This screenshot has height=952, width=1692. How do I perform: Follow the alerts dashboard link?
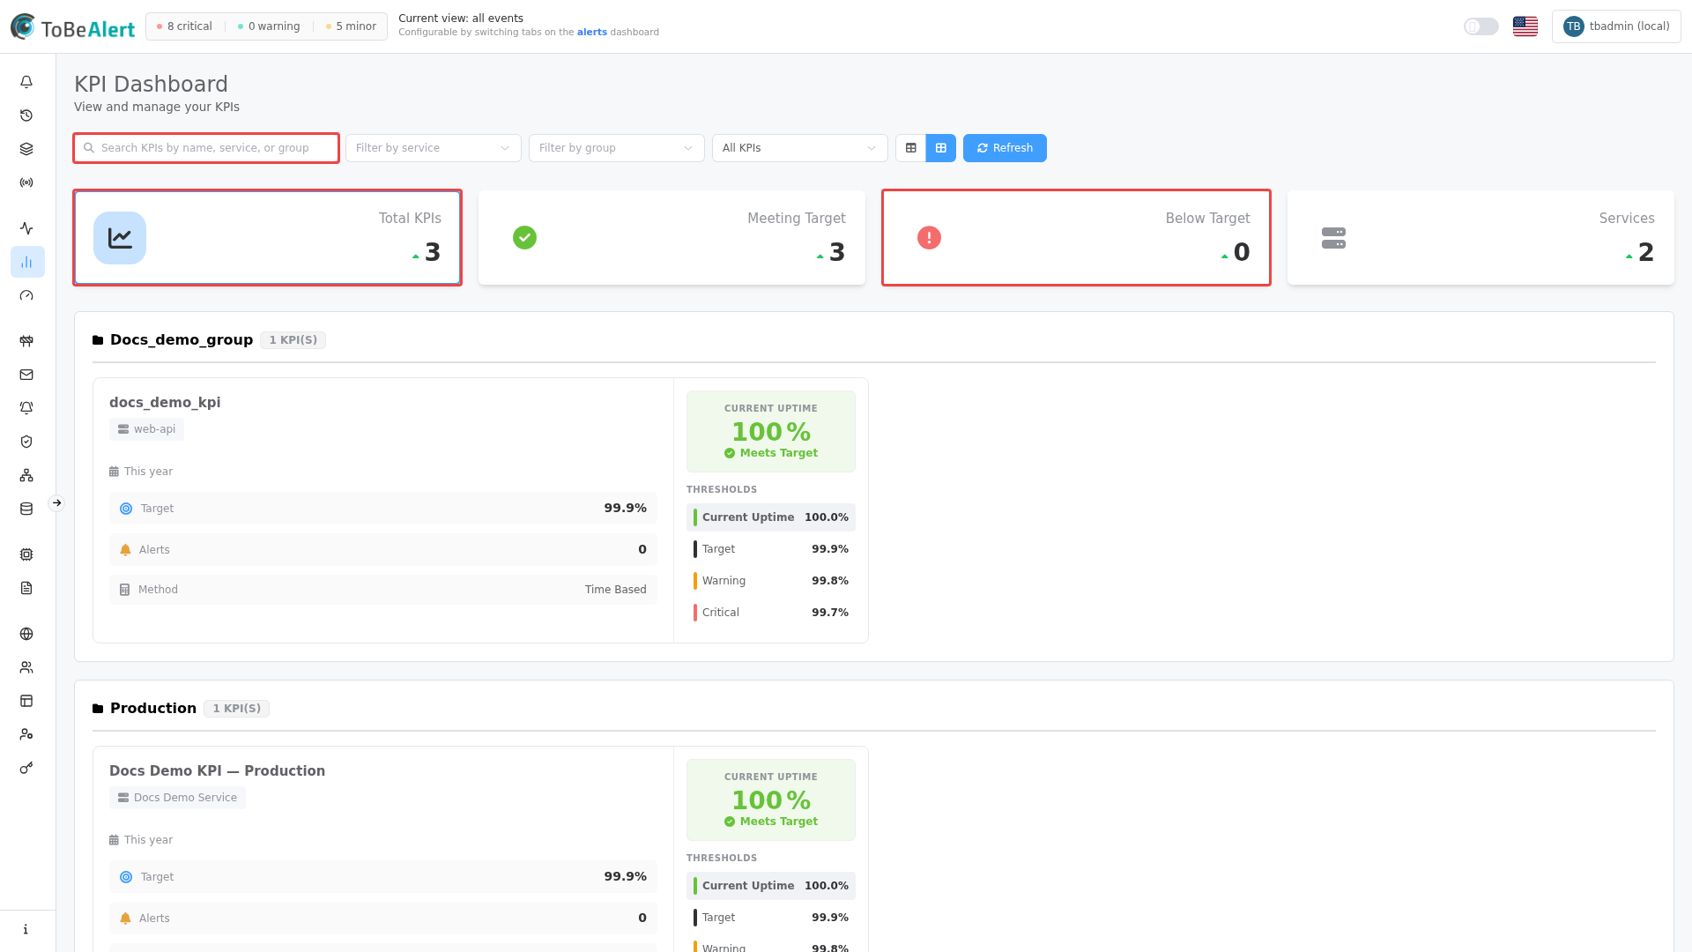(x=592, y=33)
